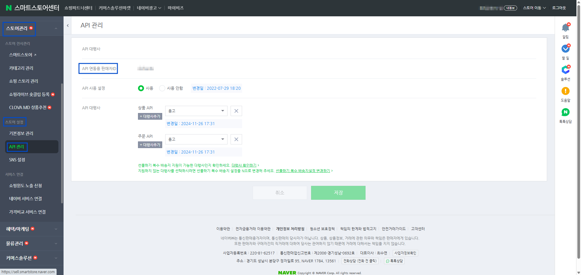This screenshot has height=275, width=581.
Task: Open 선물하기 복수 배송지설정 변경하기 link
Action: (303, 171)
